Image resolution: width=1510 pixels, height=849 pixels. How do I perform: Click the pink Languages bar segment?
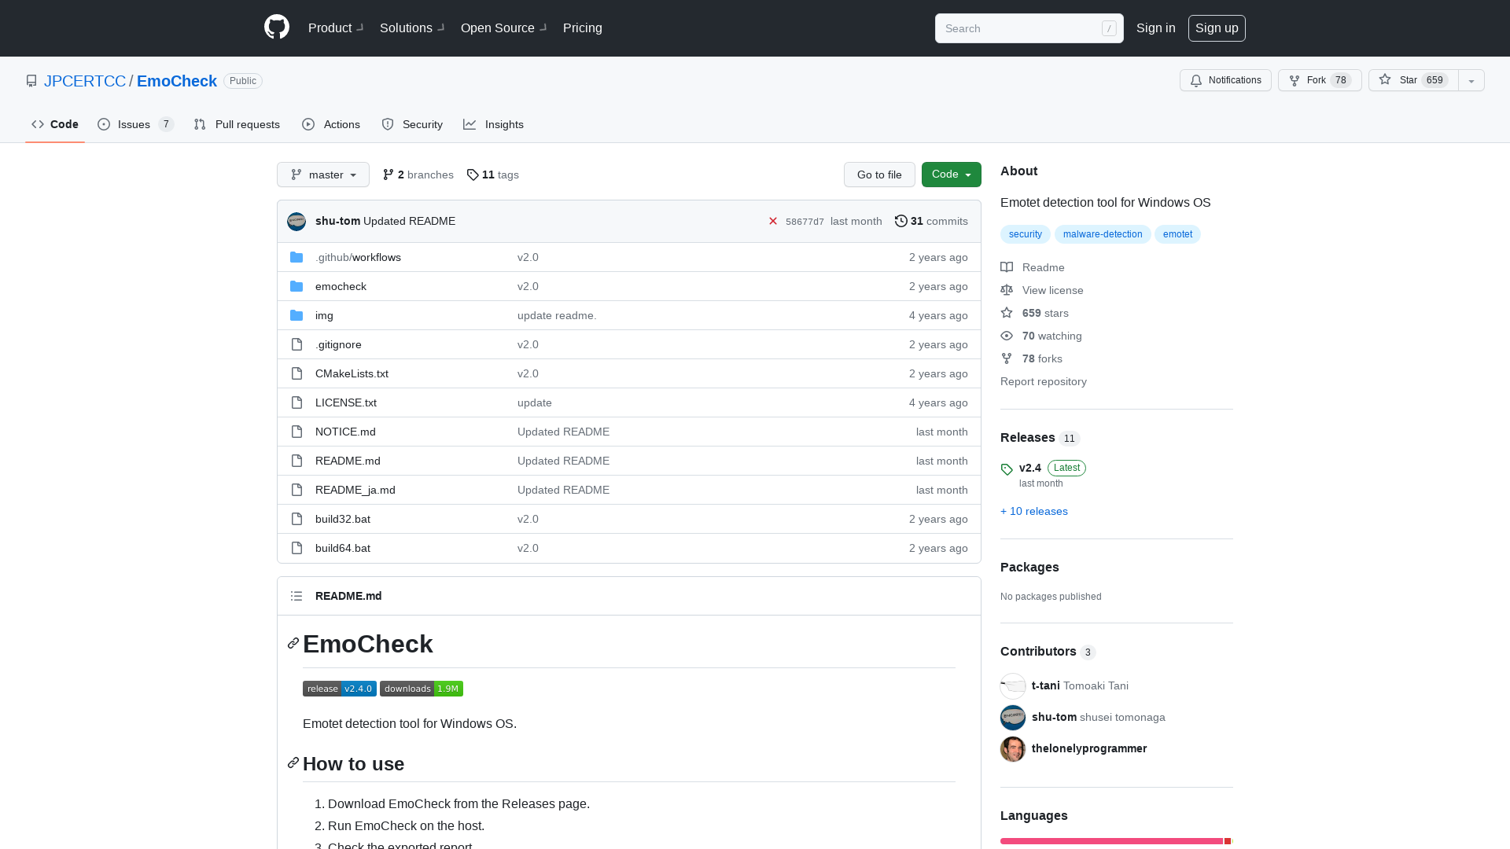point(1111,841)
